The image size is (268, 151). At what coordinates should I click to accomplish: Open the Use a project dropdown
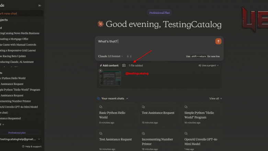pos(209,65)
